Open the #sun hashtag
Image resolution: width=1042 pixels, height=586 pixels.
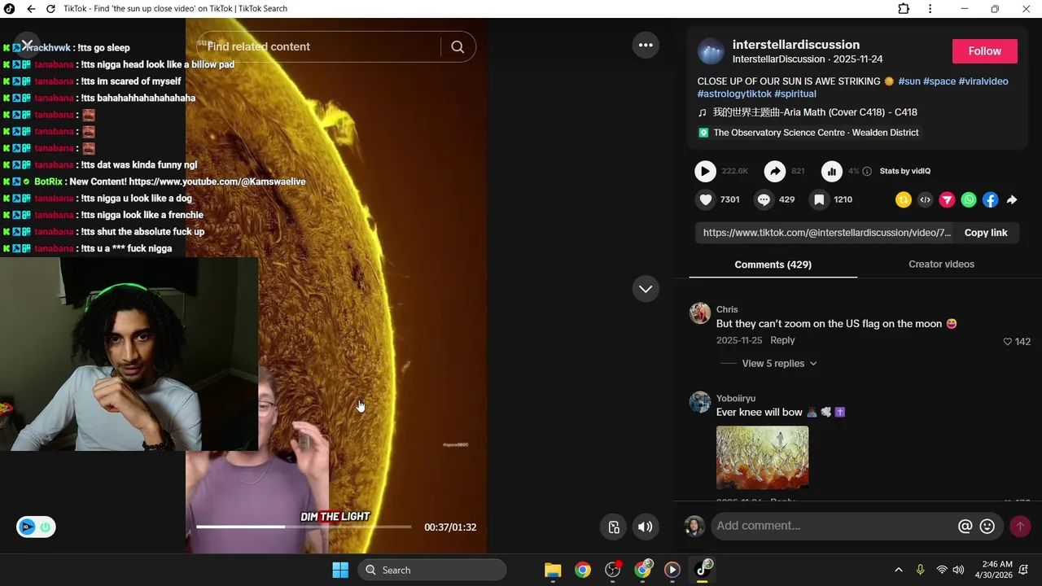[x=908, y=81]
